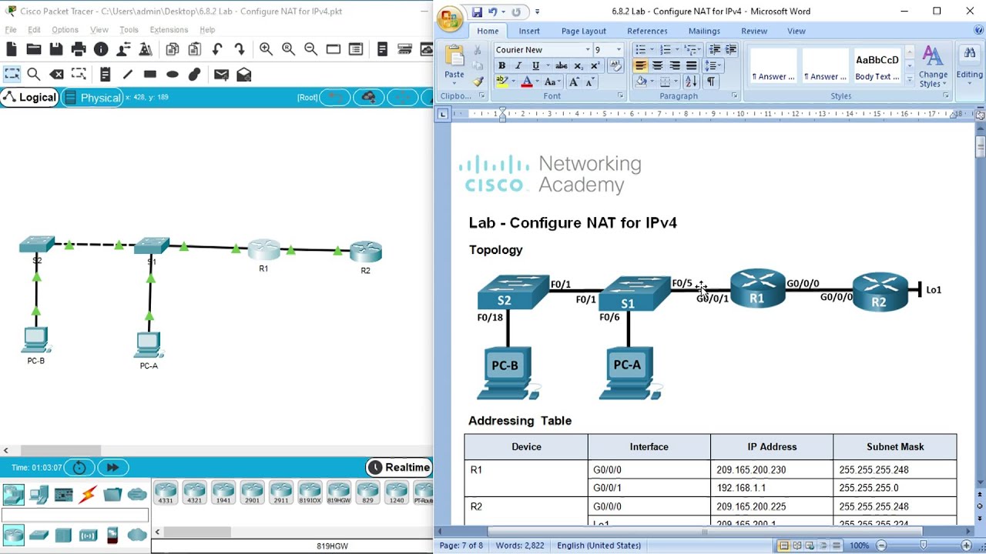Save the Packet Tracer project
Screen dimensions: 986x554
click(55, 49)
